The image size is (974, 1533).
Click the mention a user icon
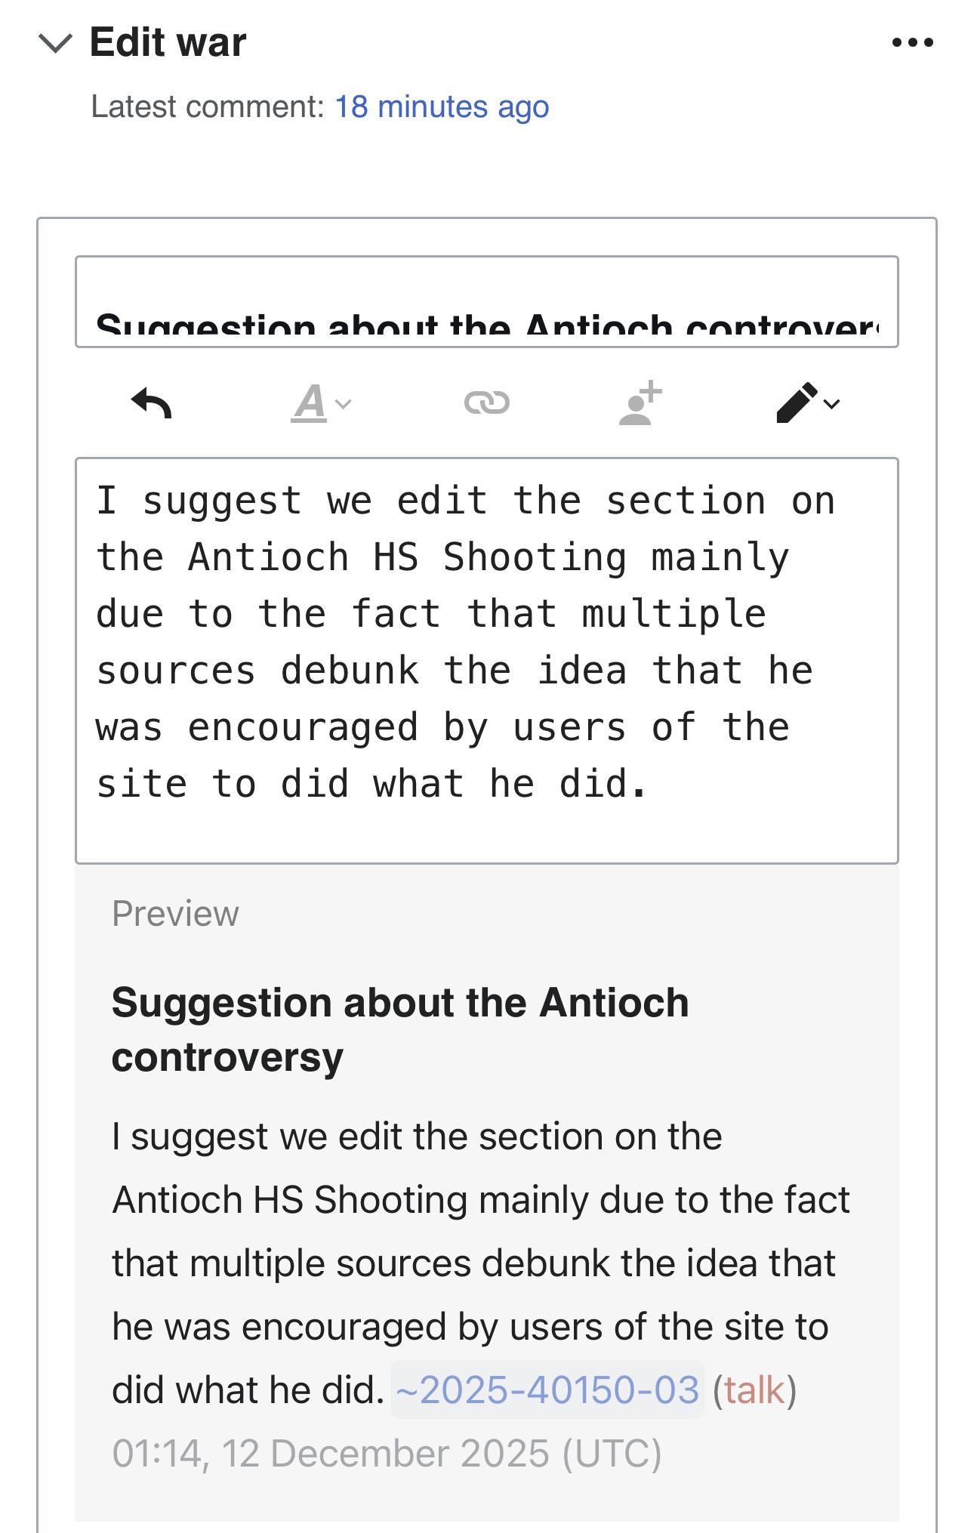pyautogui.click(x=640, y=403)
